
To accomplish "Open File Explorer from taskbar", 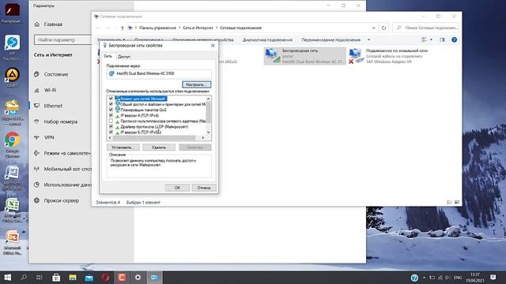I will [x=73, y=277].
